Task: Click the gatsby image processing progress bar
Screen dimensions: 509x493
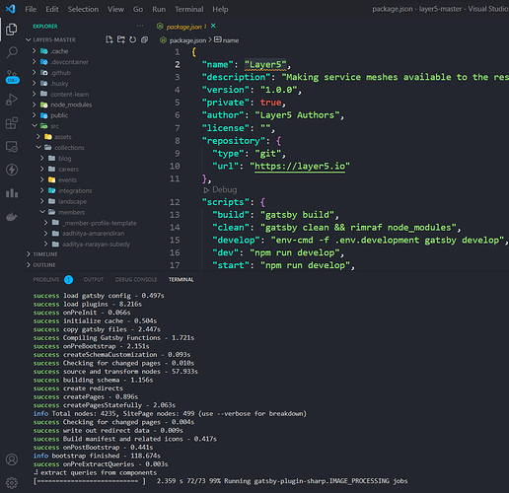Action: pyautogui.click(x=90, y=481)
